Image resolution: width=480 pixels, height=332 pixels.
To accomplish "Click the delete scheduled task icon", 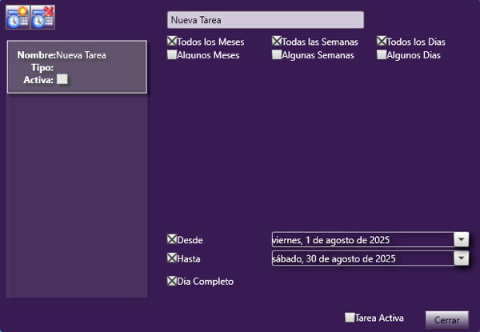I will (42, 18).
